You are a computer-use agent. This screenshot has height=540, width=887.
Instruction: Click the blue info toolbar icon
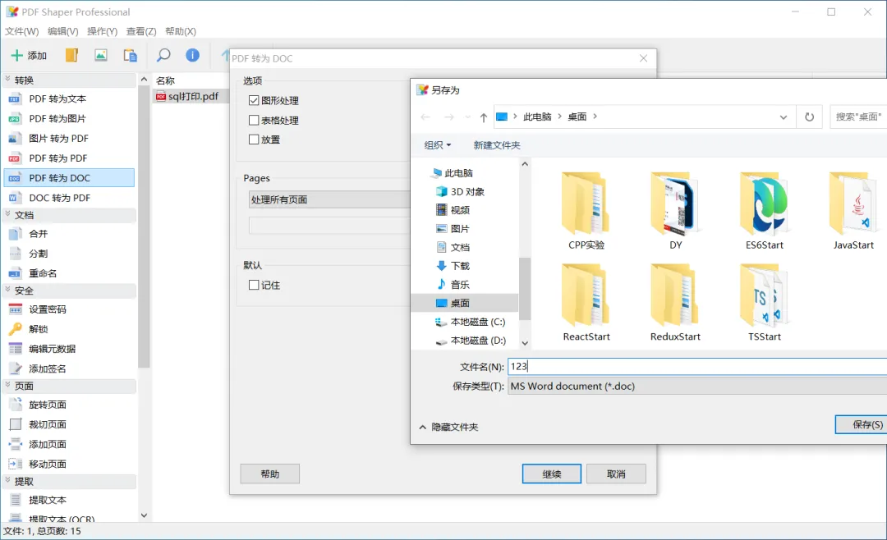192,55
